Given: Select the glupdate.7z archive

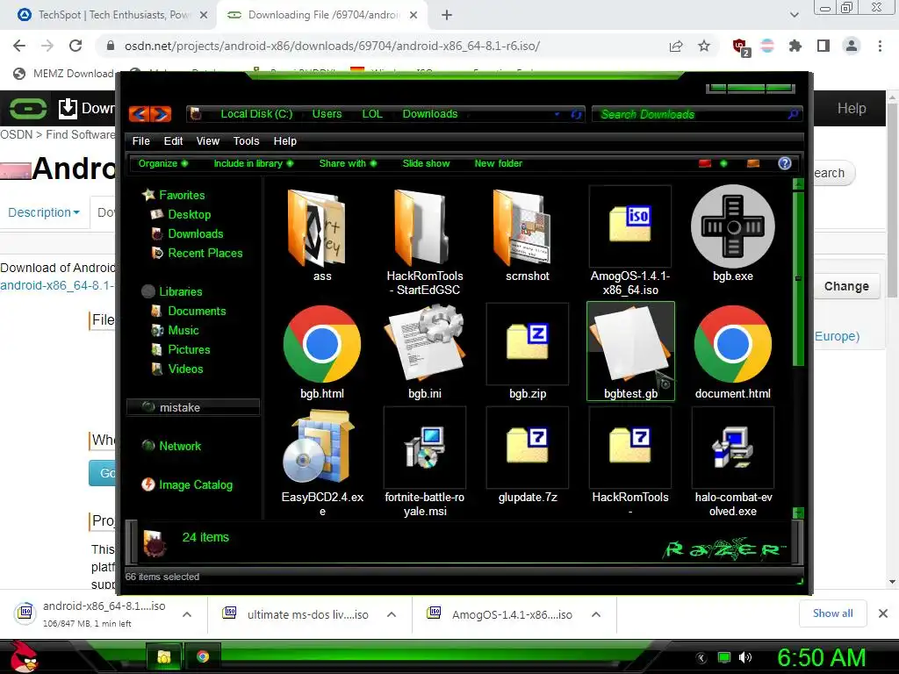Looking at the screenshot, I should click(527, 447).
